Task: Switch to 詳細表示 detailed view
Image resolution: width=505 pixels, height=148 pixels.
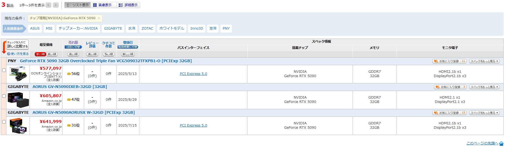Action: (128, 5)
